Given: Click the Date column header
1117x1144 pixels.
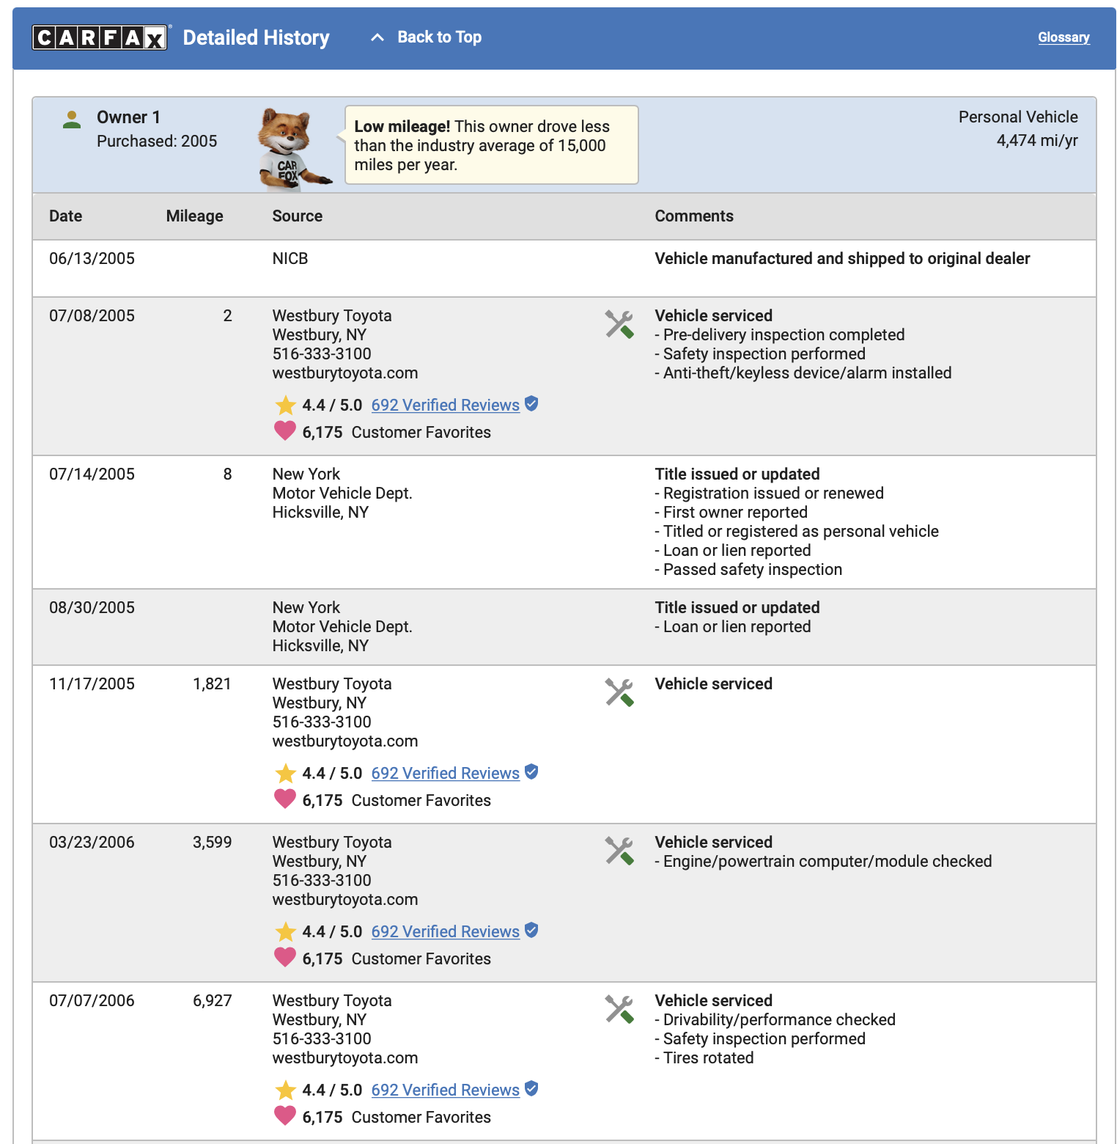Looking at the screenshot, I should (65, 216).
